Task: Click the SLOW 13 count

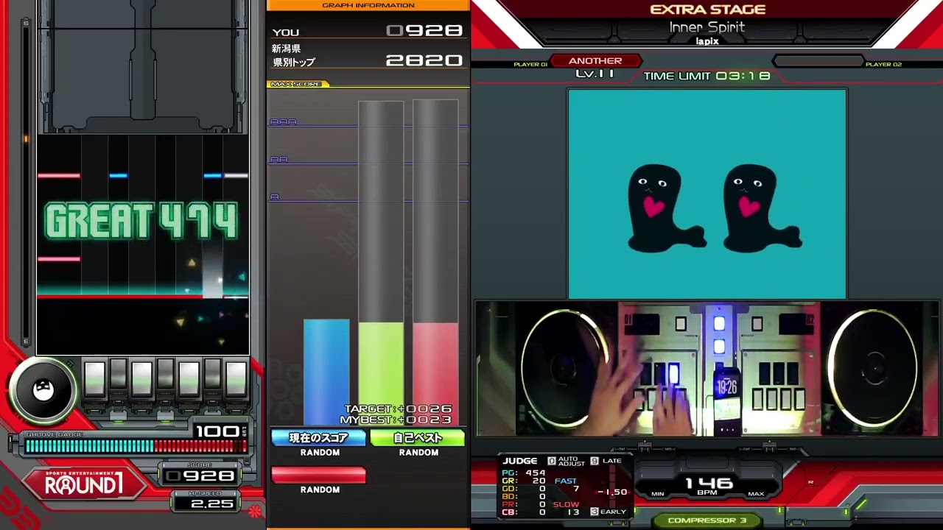Action: [567, 508]
